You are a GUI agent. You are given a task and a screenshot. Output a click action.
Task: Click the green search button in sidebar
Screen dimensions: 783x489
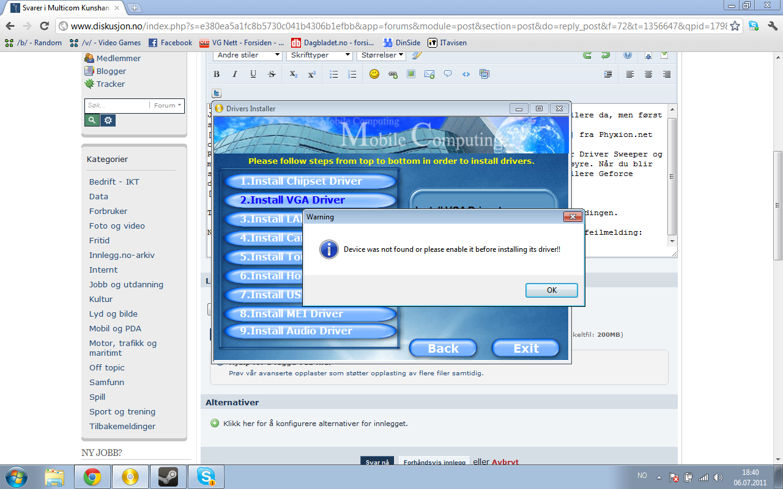[x=92, y=120]
